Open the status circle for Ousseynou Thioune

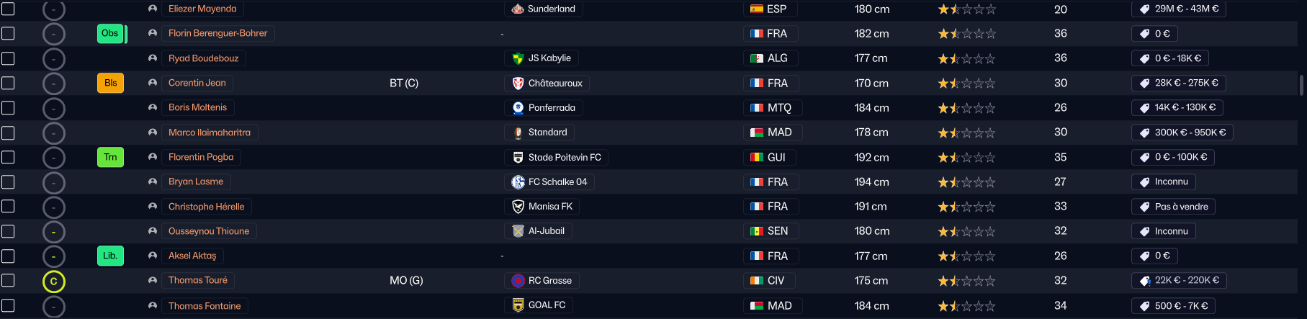pos(54,232)
